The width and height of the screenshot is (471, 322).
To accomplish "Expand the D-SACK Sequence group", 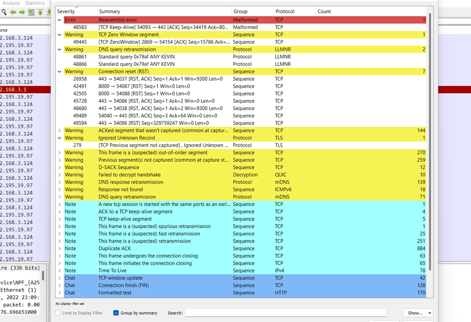I will (x=59, y=167).
